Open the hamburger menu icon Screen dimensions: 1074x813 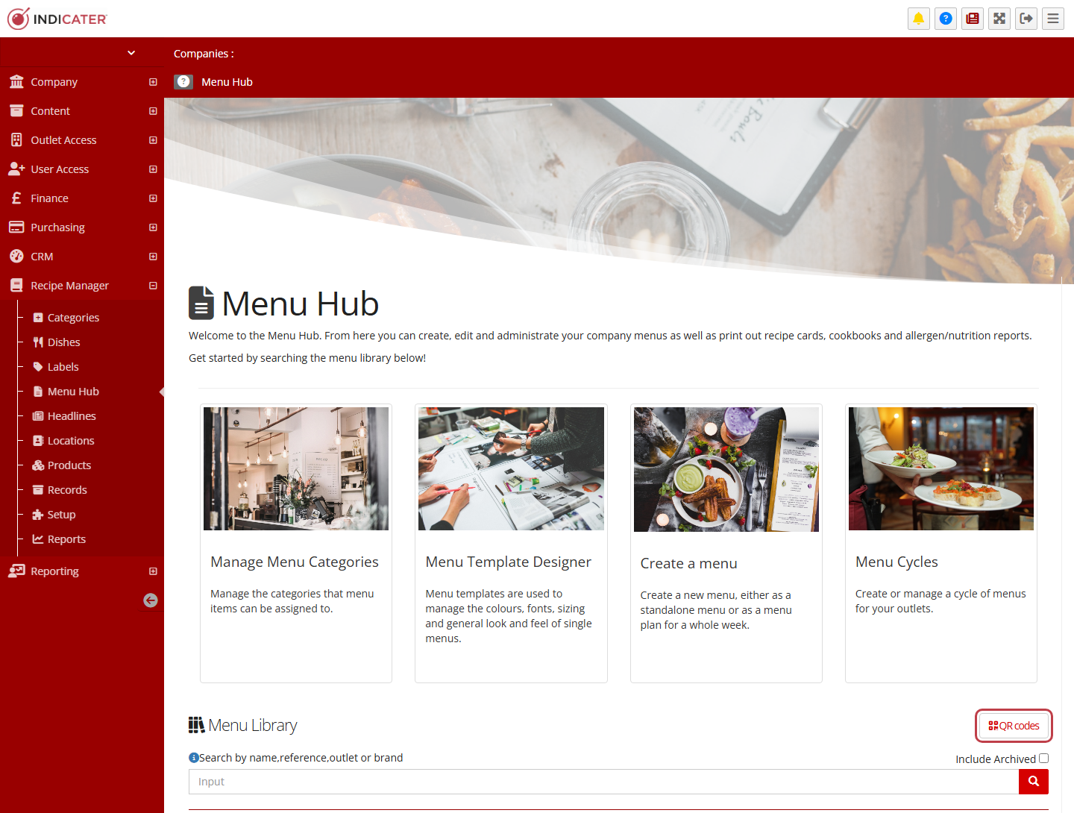1053,19
